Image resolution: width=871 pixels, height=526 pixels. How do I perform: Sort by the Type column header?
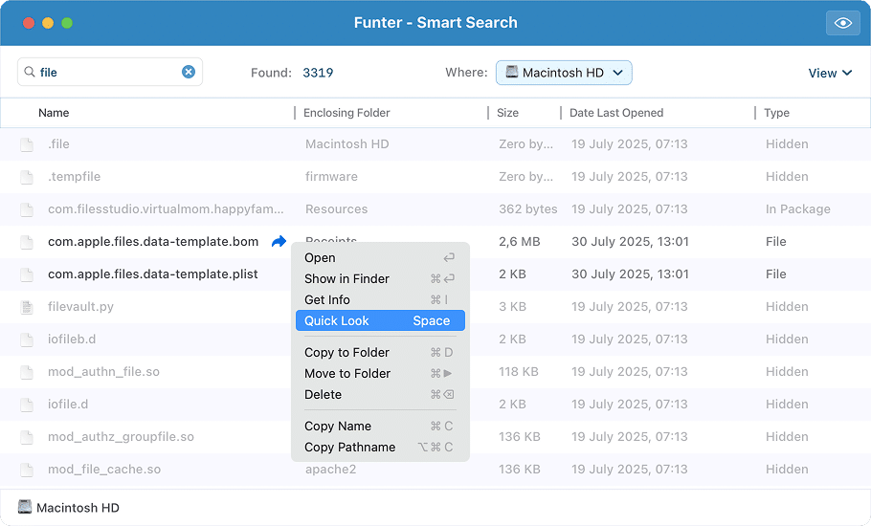coord(776,113)
